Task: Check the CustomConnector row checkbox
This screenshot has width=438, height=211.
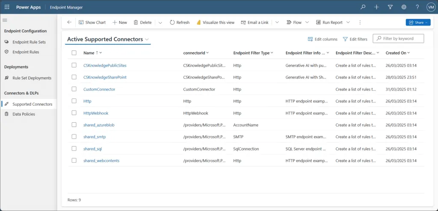Action: coord(74,89)
